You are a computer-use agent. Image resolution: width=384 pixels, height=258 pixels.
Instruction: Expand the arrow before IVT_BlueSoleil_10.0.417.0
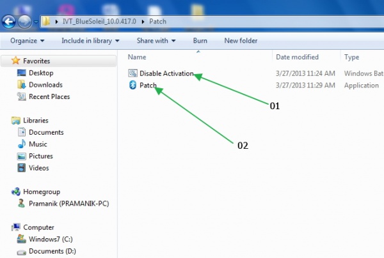point(56,22)
